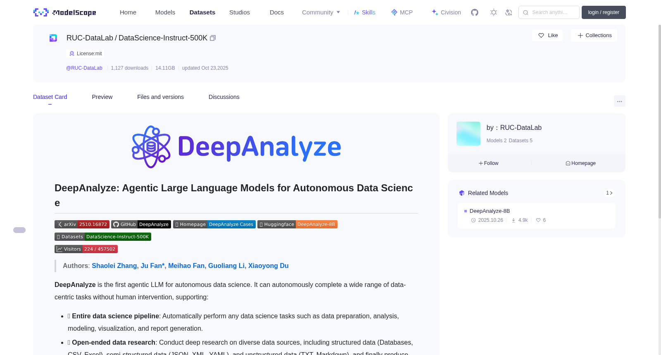Click the DeepAnalyze logo banner image

click(236, 147)
